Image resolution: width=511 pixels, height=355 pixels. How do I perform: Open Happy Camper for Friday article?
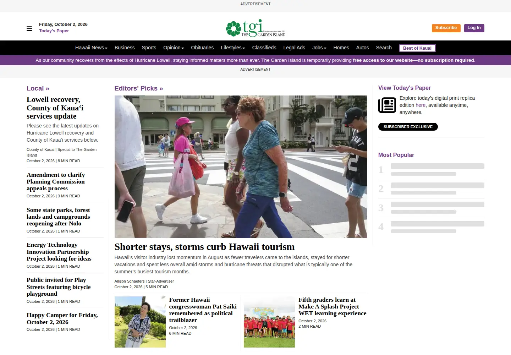[62, 318]
